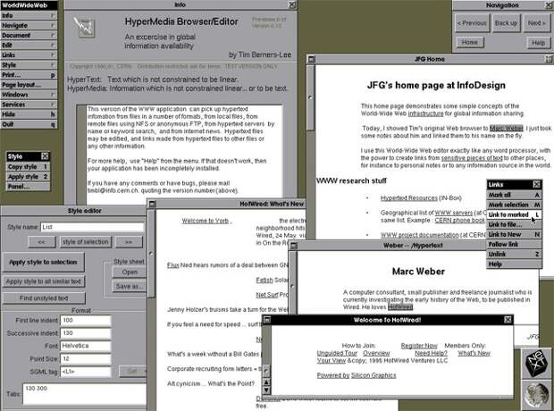The height and width of the screenshot is (411, 554).
Task: Click miniaturize icon on HotWired What's New window
Action: [152, 204]
